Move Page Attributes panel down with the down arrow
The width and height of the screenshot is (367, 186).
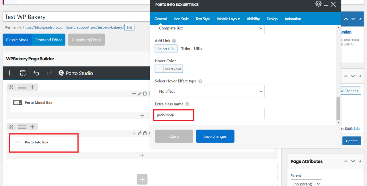pos(353,161)
